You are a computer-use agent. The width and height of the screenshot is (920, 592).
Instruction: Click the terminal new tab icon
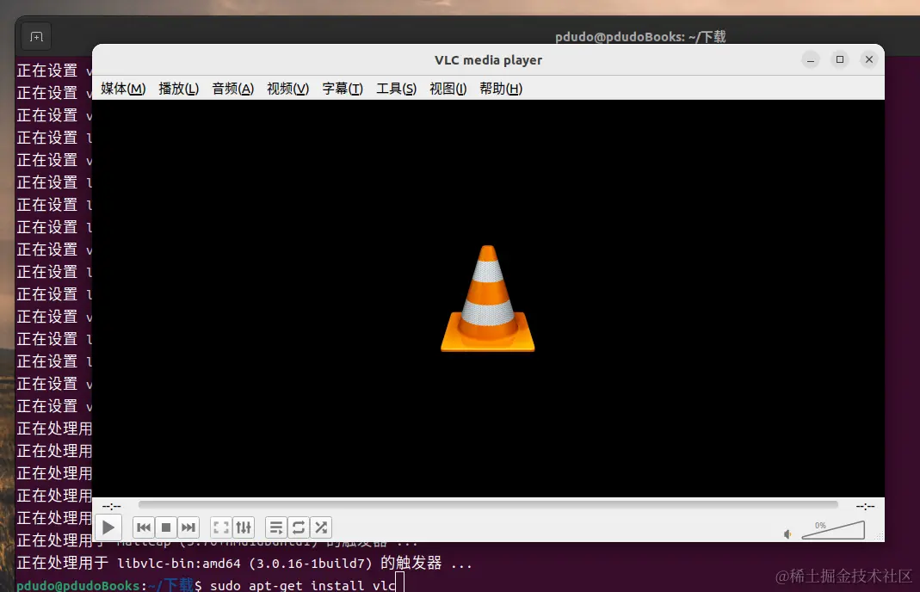[x=36, y=37]
